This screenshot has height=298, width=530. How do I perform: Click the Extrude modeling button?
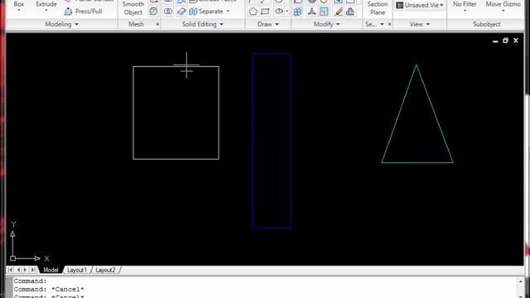pyautogui.click(x=46, y=4)
